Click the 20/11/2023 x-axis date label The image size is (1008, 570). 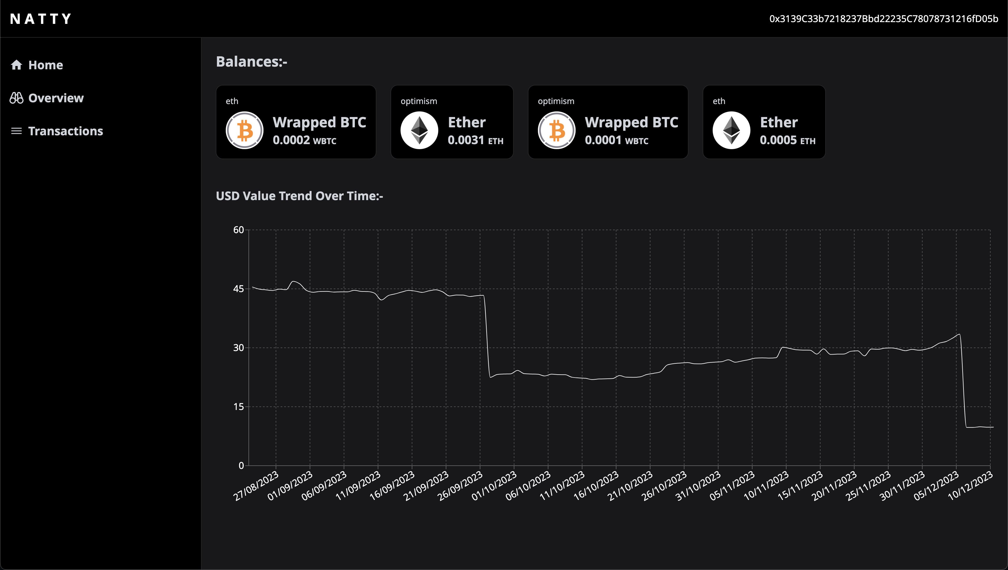(x=835, y=486)
